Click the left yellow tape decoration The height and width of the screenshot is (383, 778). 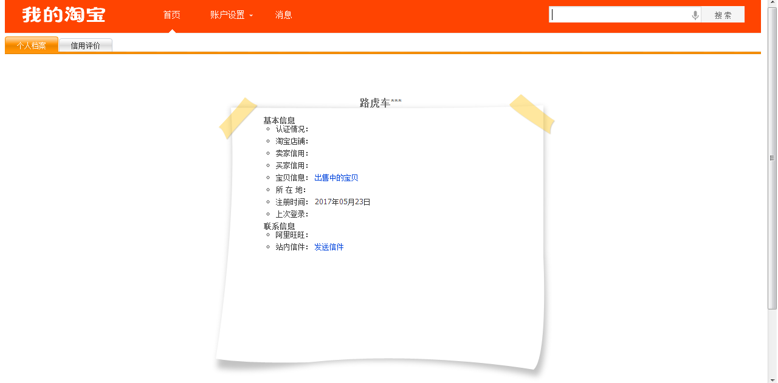tap(238, 117)
